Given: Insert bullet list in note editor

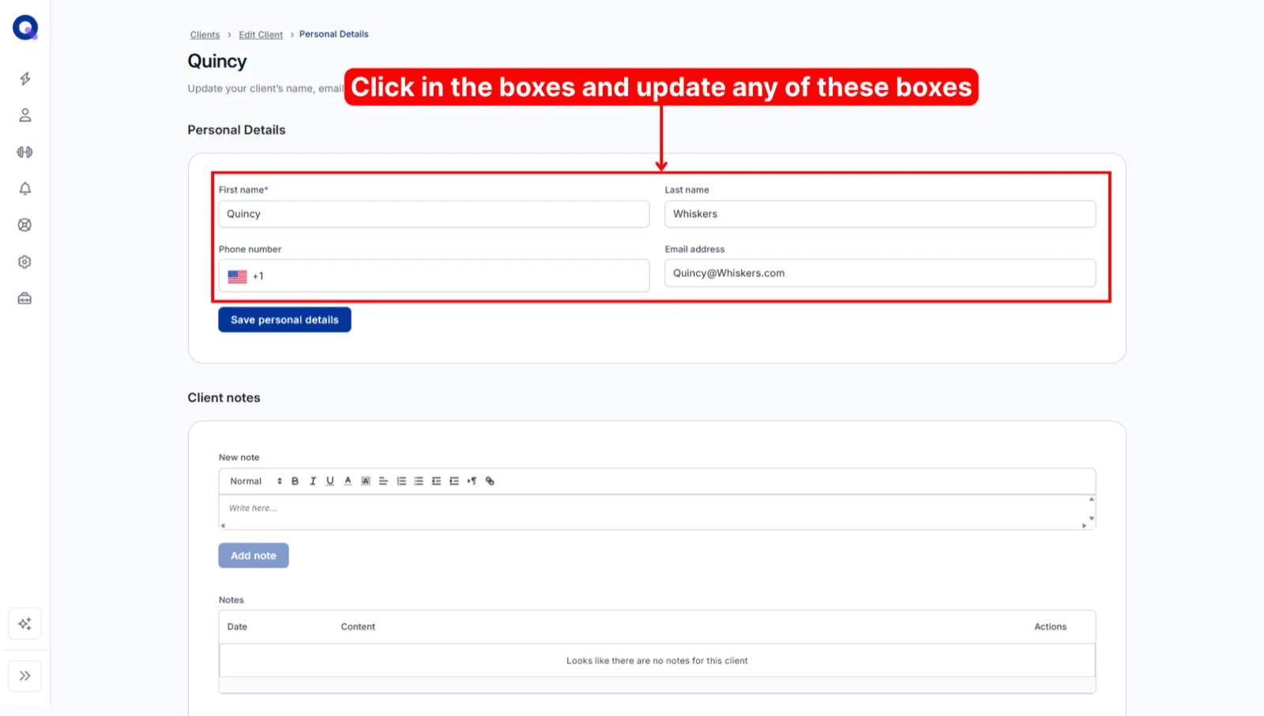Looking at the screenshot, I should [419, 481].
